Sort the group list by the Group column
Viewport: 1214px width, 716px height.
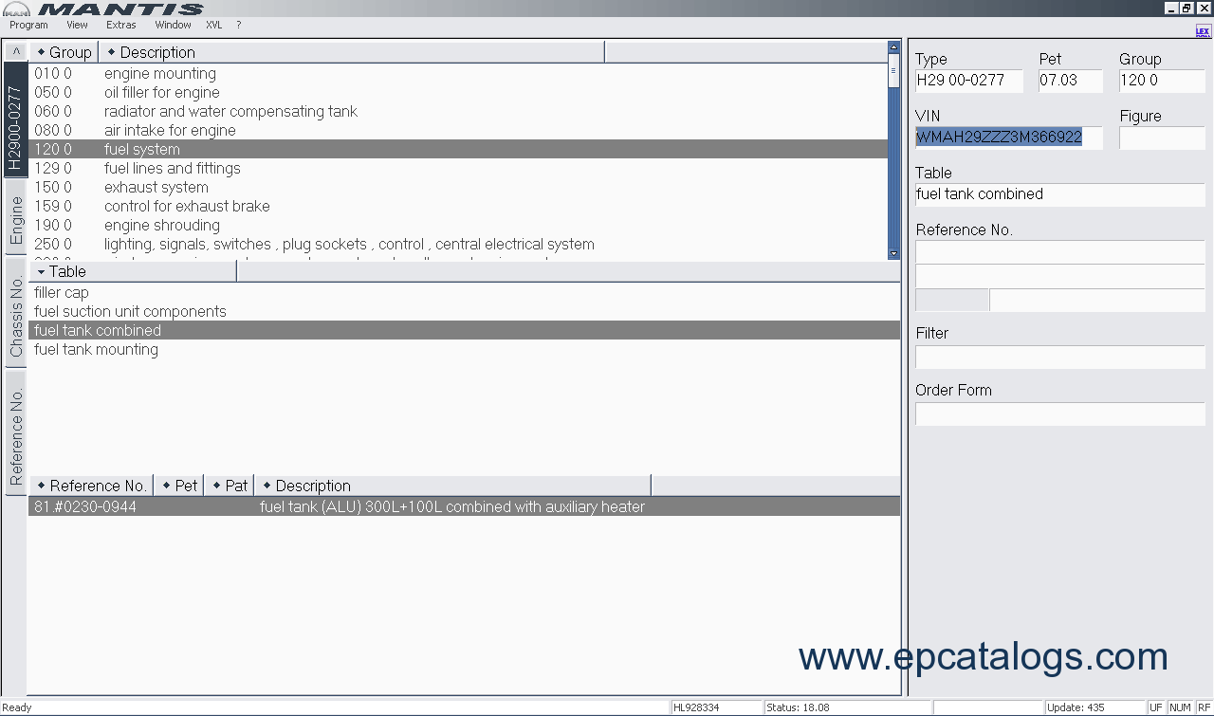point(64,52)
